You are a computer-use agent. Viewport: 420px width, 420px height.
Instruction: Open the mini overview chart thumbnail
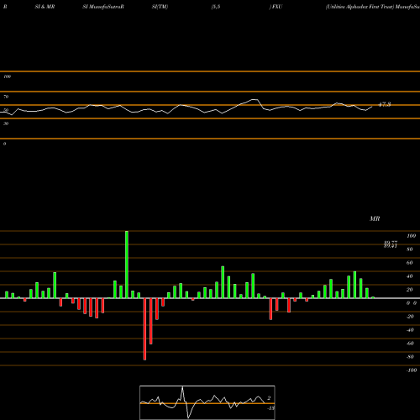click(207, 402)
